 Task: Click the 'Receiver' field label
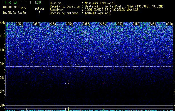(56, 10)
